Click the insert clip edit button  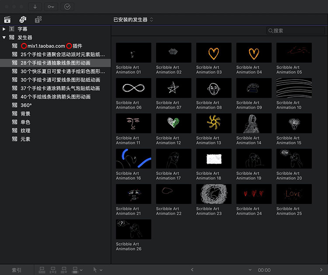click(53, 270)
